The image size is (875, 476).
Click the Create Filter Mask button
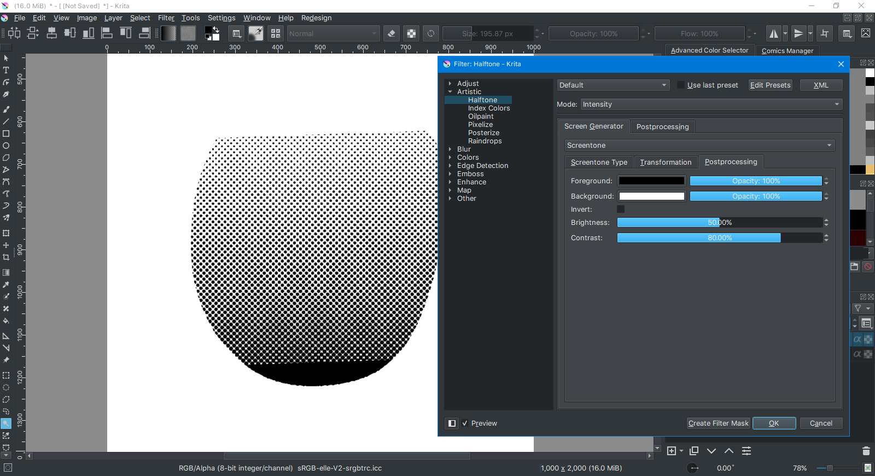click(x=718, y=423)
